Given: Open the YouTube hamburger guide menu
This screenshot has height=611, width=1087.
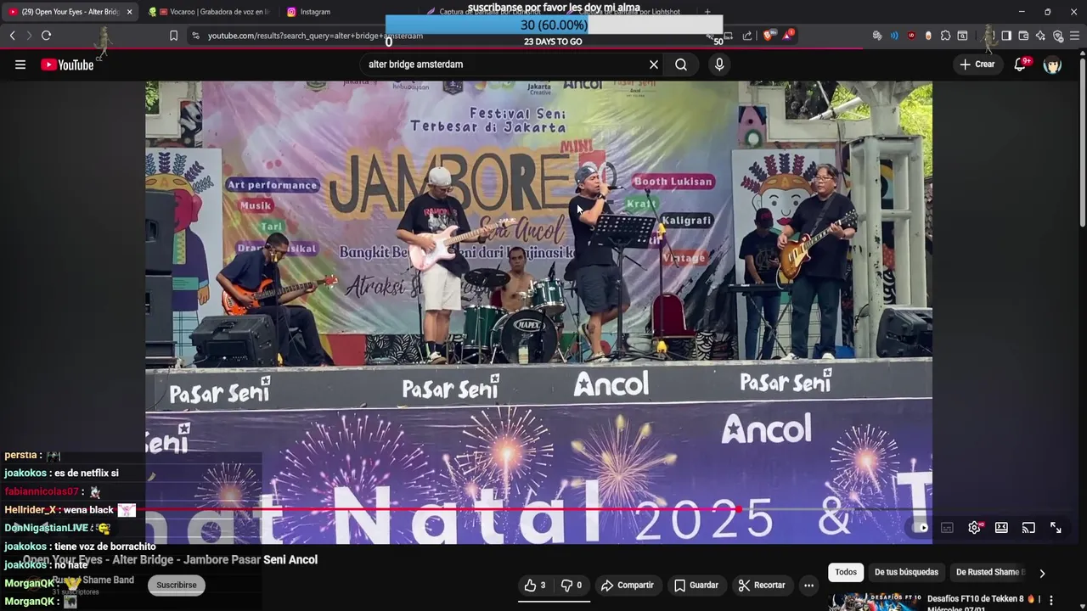Looking at the screenshot, I should coord(20,64).
